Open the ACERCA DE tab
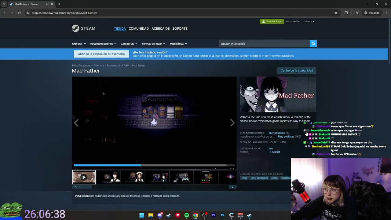The width and height of the screenshot is (391, 220). pyautogui.click(x=160, y=28)
